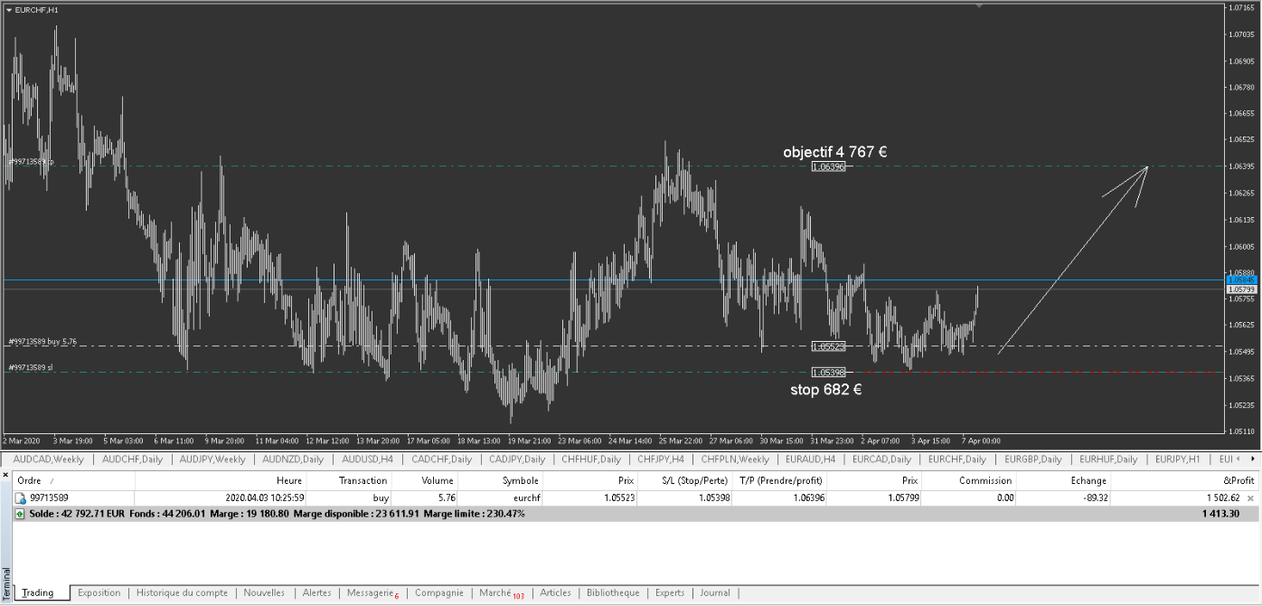
Task: Open the EURAUD,H4 chart tab
Action: click(x=810, y=459)
